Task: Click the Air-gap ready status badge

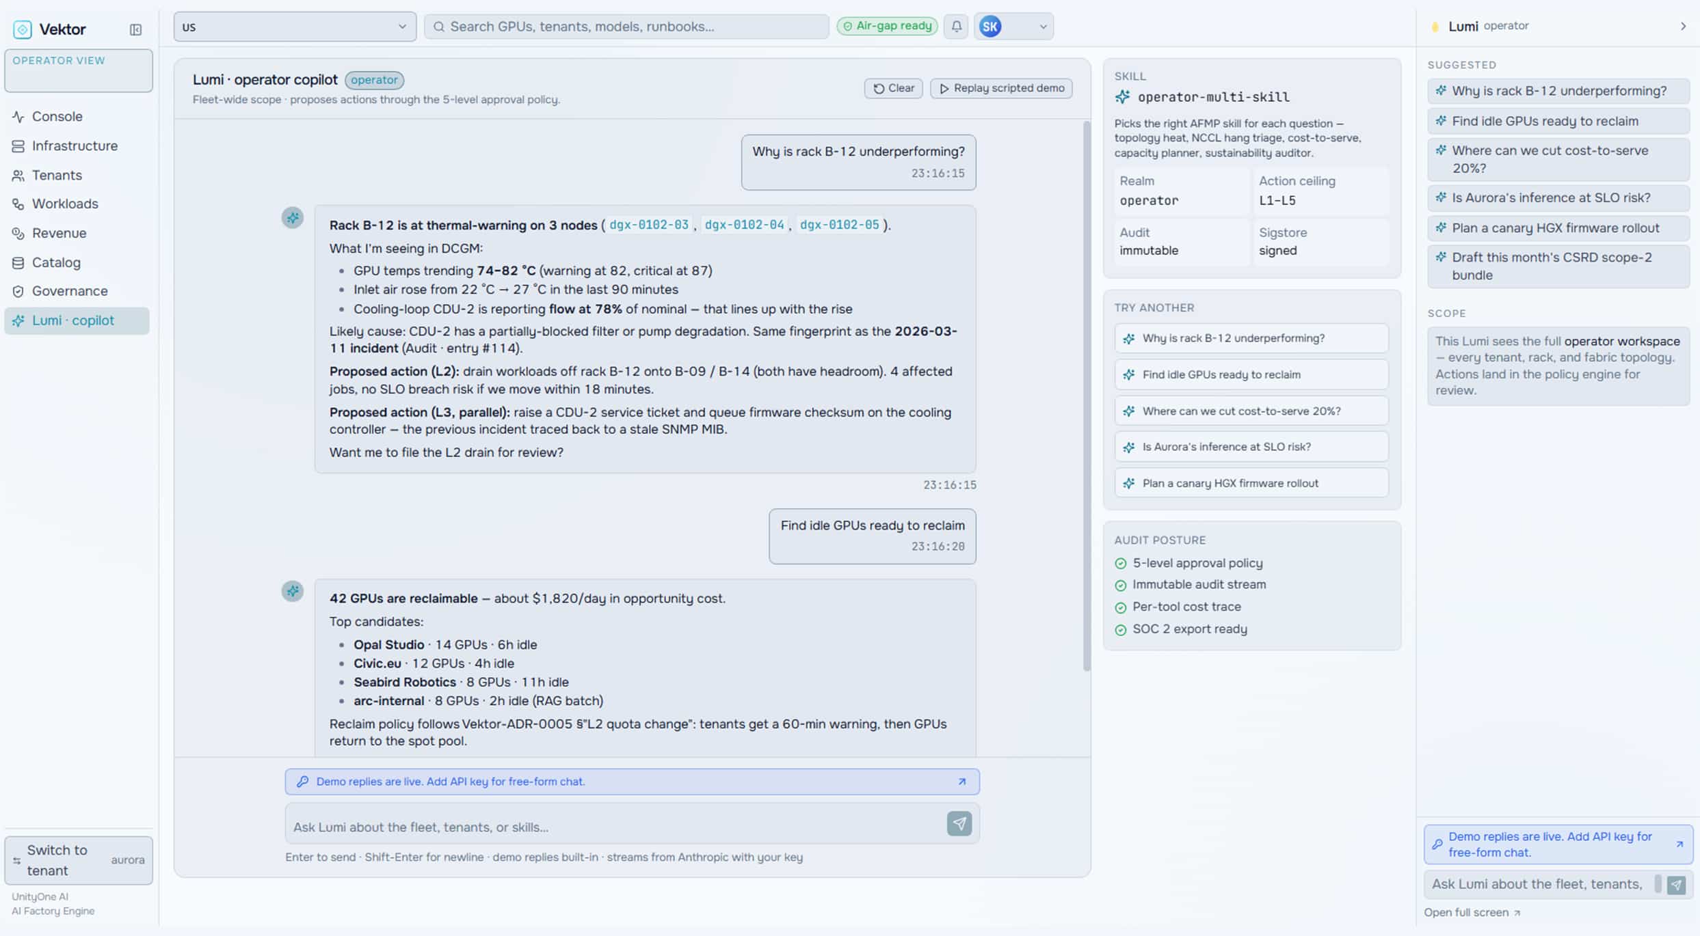Action: tap(887, 26)
